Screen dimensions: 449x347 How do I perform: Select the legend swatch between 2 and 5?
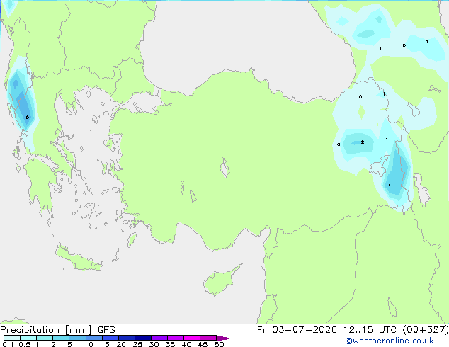[61, 338]
